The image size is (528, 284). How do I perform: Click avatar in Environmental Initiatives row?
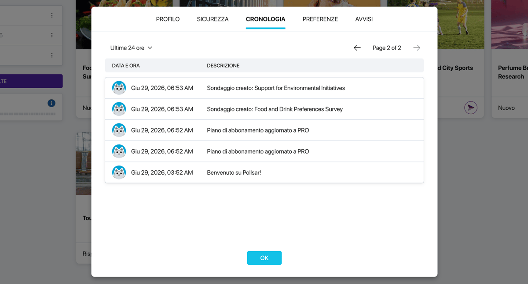point(119,88)
